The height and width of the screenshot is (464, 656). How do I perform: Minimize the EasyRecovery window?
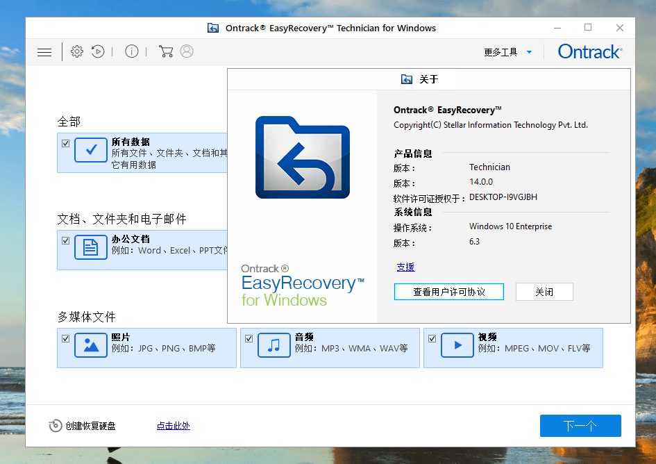(x=557, y=28)
